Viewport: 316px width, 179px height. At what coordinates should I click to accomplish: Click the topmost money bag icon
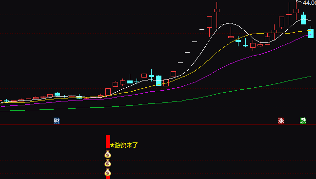coord(108,155)
